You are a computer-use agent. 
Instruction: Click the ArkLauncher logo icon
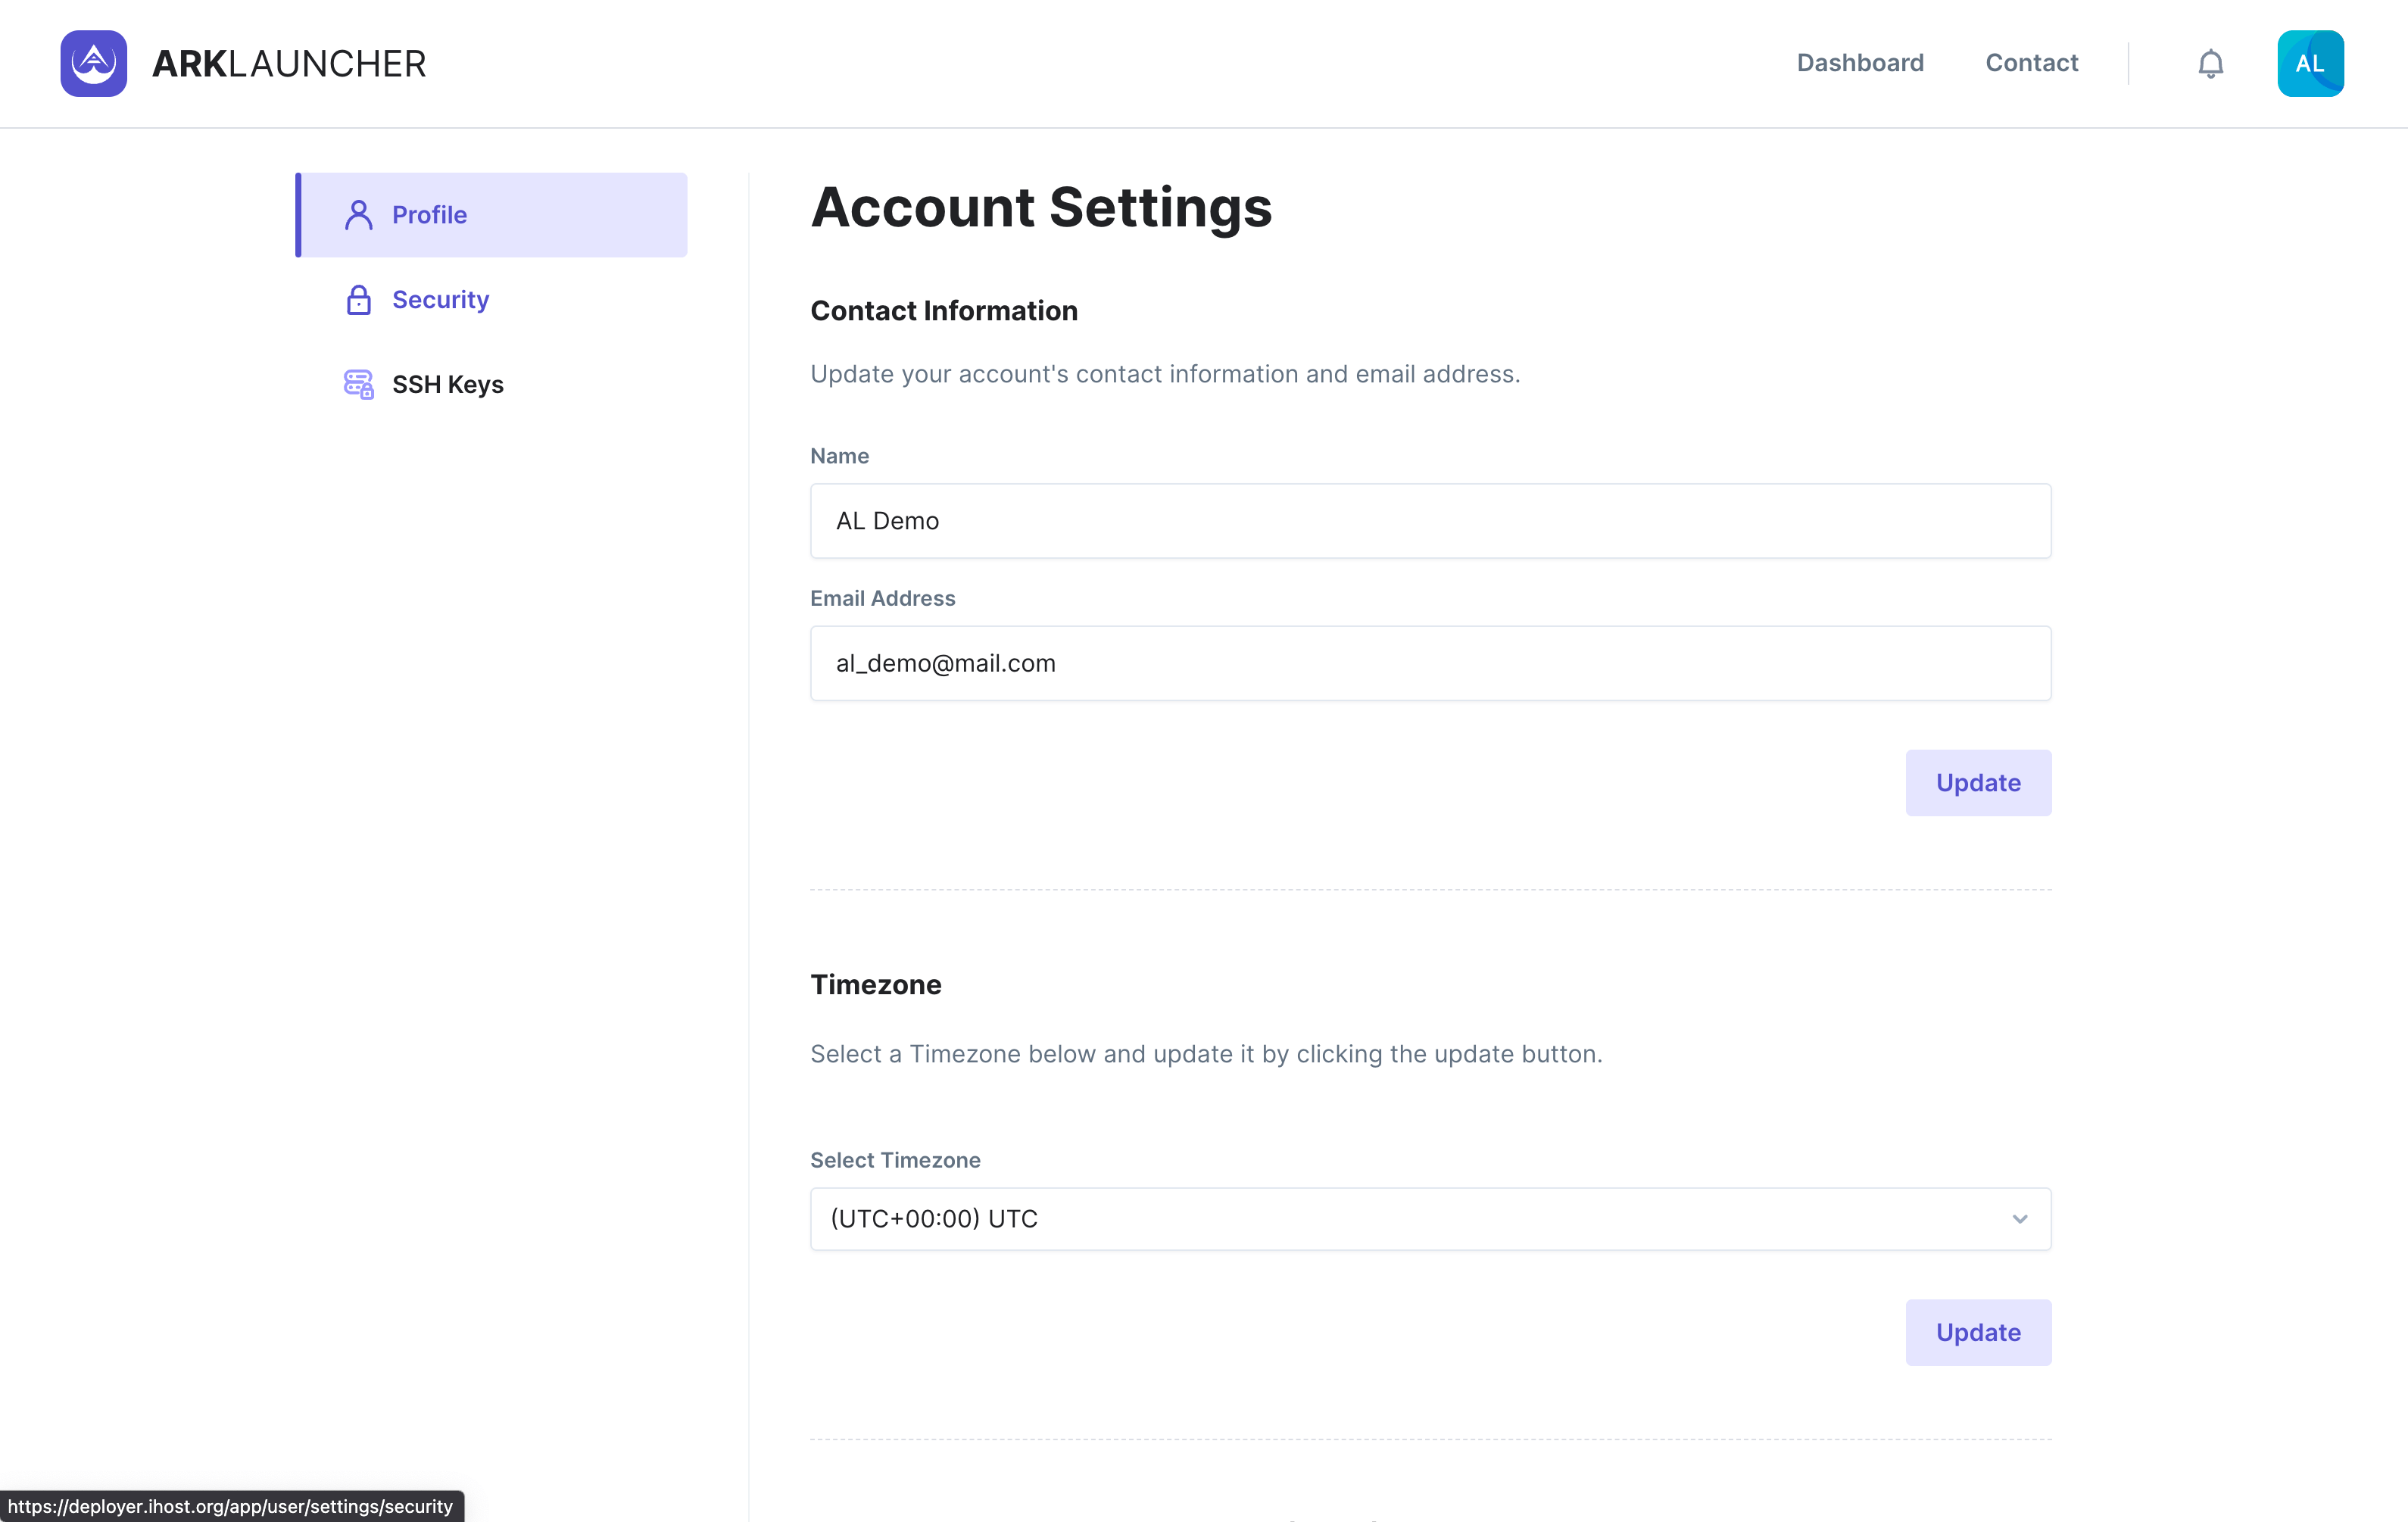[x=93, y=63]
